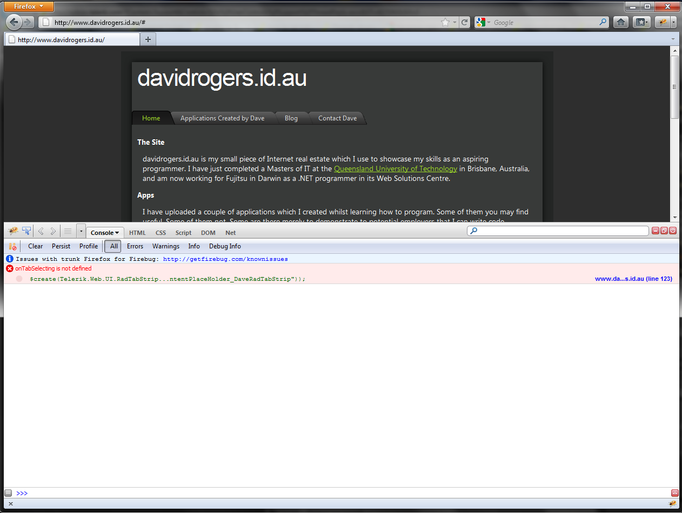
Task: Filter console by Errors
Action: coord(135,246)
